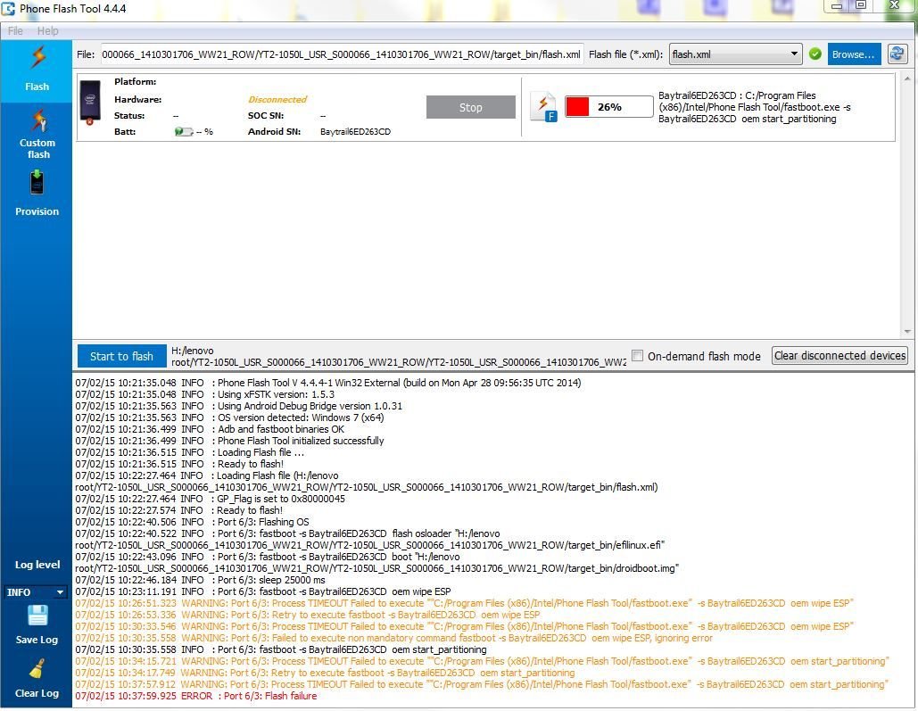Image resolution: width=918 pixels, height=711 pixels.
Task: Click the Browse button
Action: (854, 54)
